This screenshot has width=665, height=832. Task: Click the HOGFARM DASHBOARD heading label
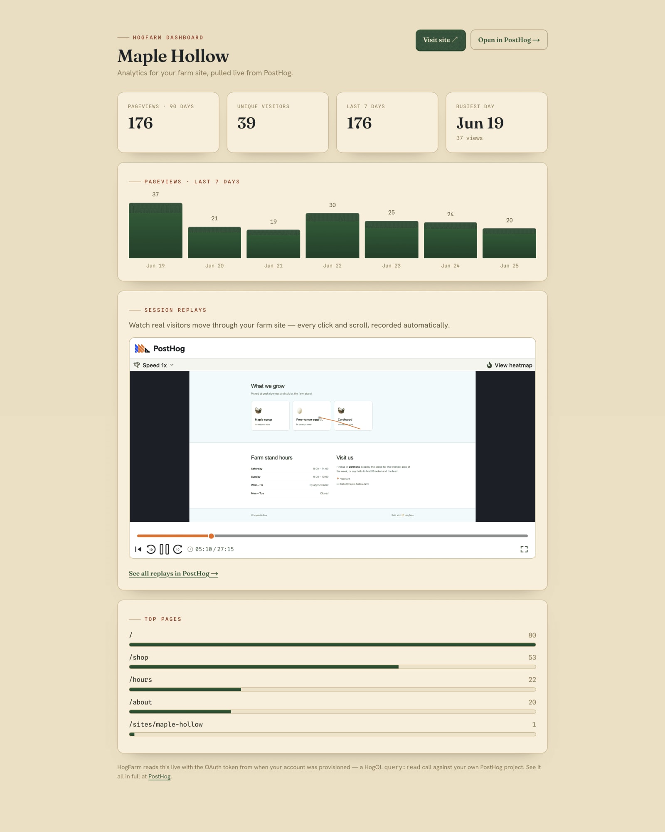(168, 37)
